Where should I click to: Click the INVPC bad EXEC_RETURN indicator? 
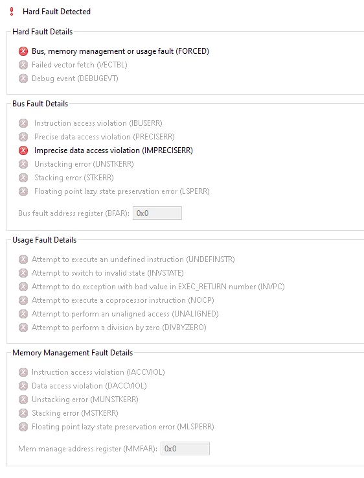point(23,287)
